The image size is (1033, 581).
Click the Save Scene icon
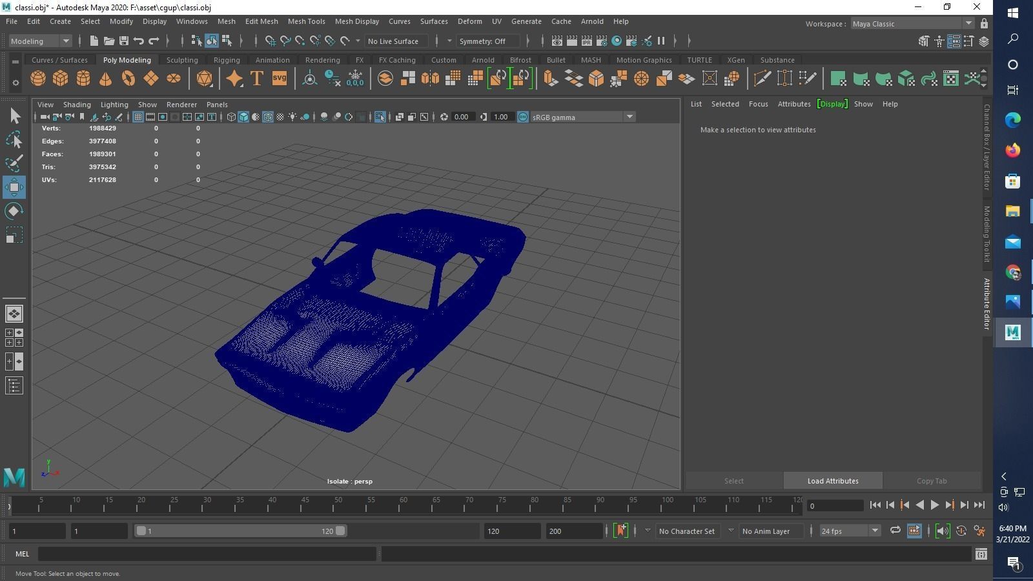(x=124, y=41)
